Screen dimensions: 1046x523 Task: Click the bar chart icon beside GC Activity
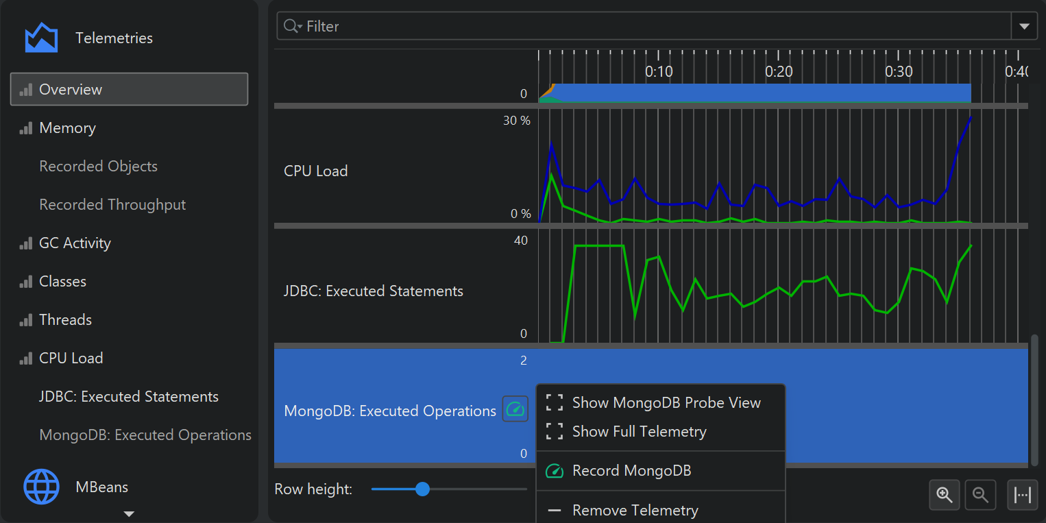click(26, 243)
